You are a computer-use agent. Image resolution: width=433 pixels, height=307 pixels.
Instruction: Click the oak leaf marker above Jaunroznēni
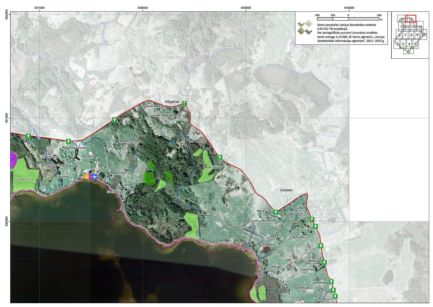[68, 141]
